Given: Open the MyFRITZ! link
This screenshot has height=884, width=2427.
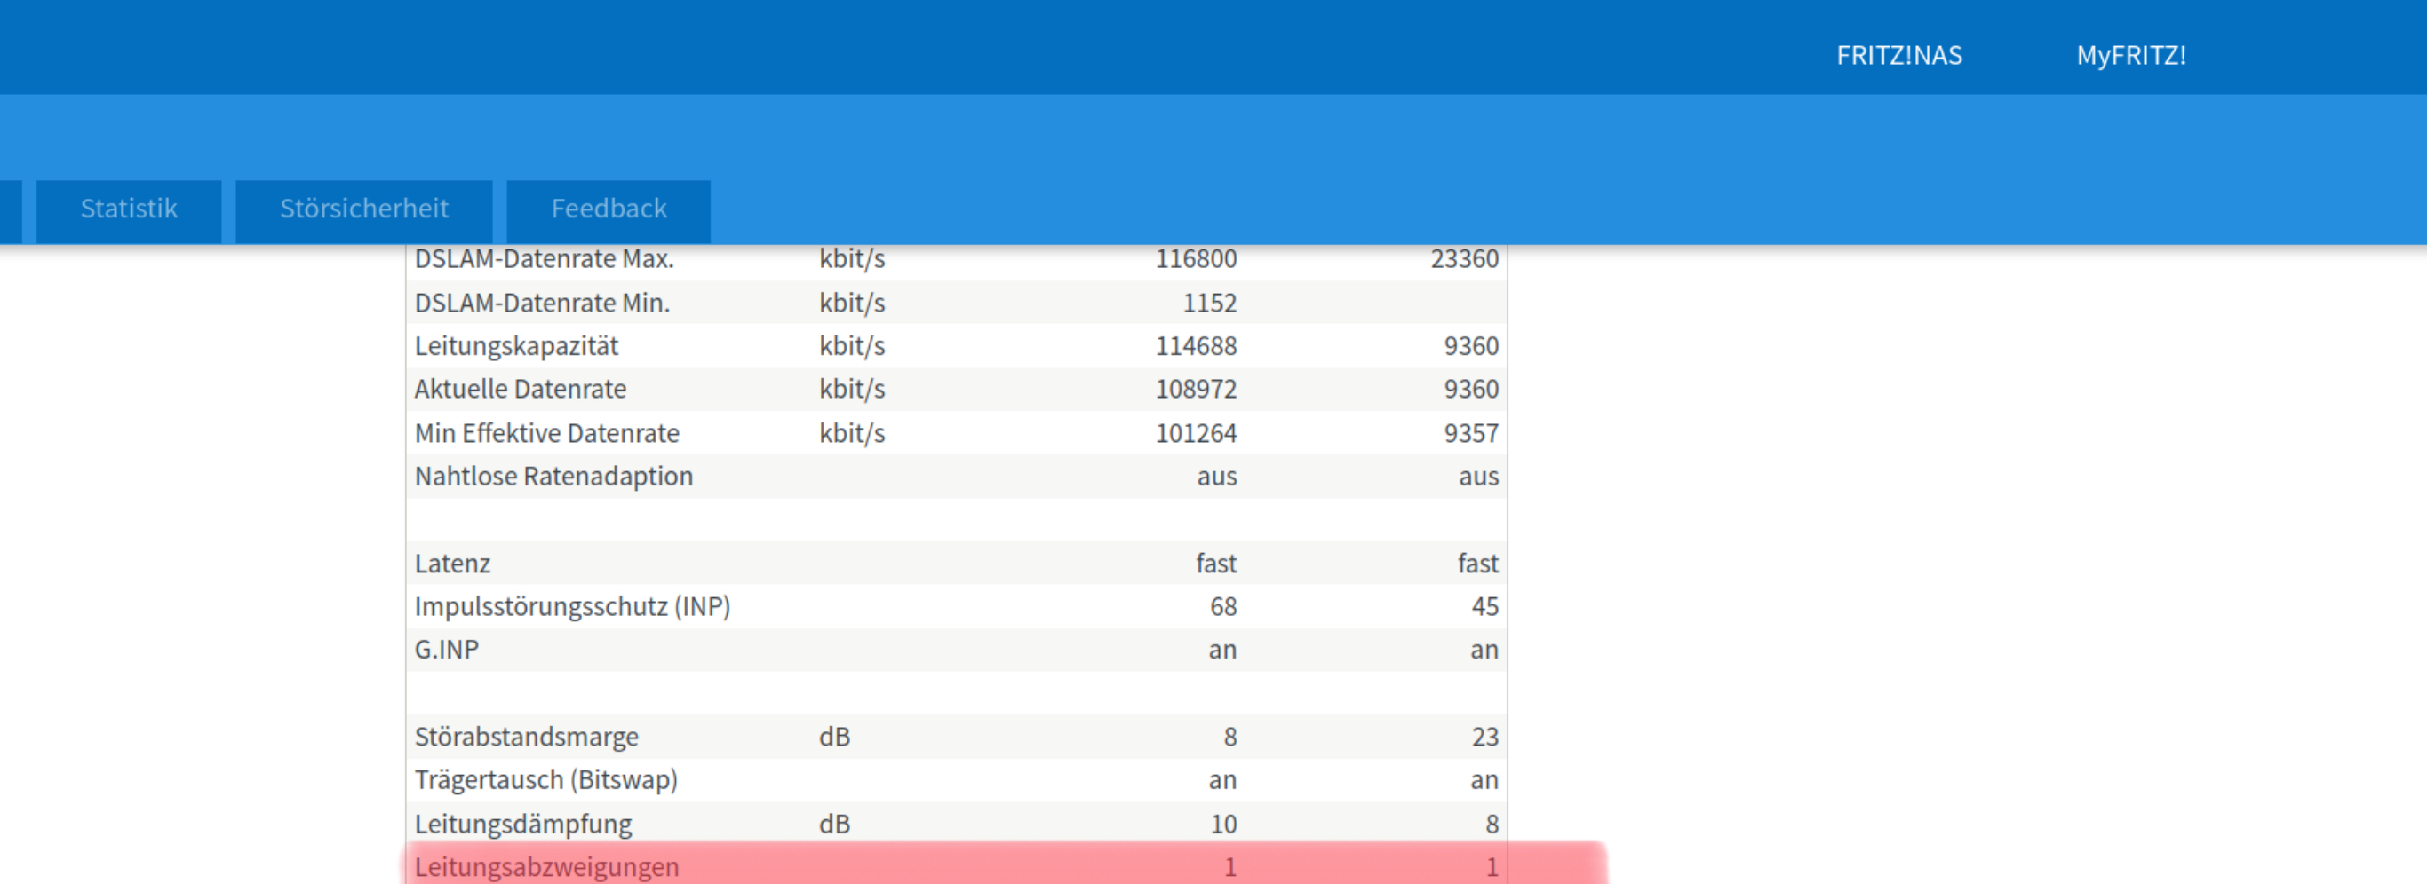Looking at the screenshot, I should (x=2131, y=56).
